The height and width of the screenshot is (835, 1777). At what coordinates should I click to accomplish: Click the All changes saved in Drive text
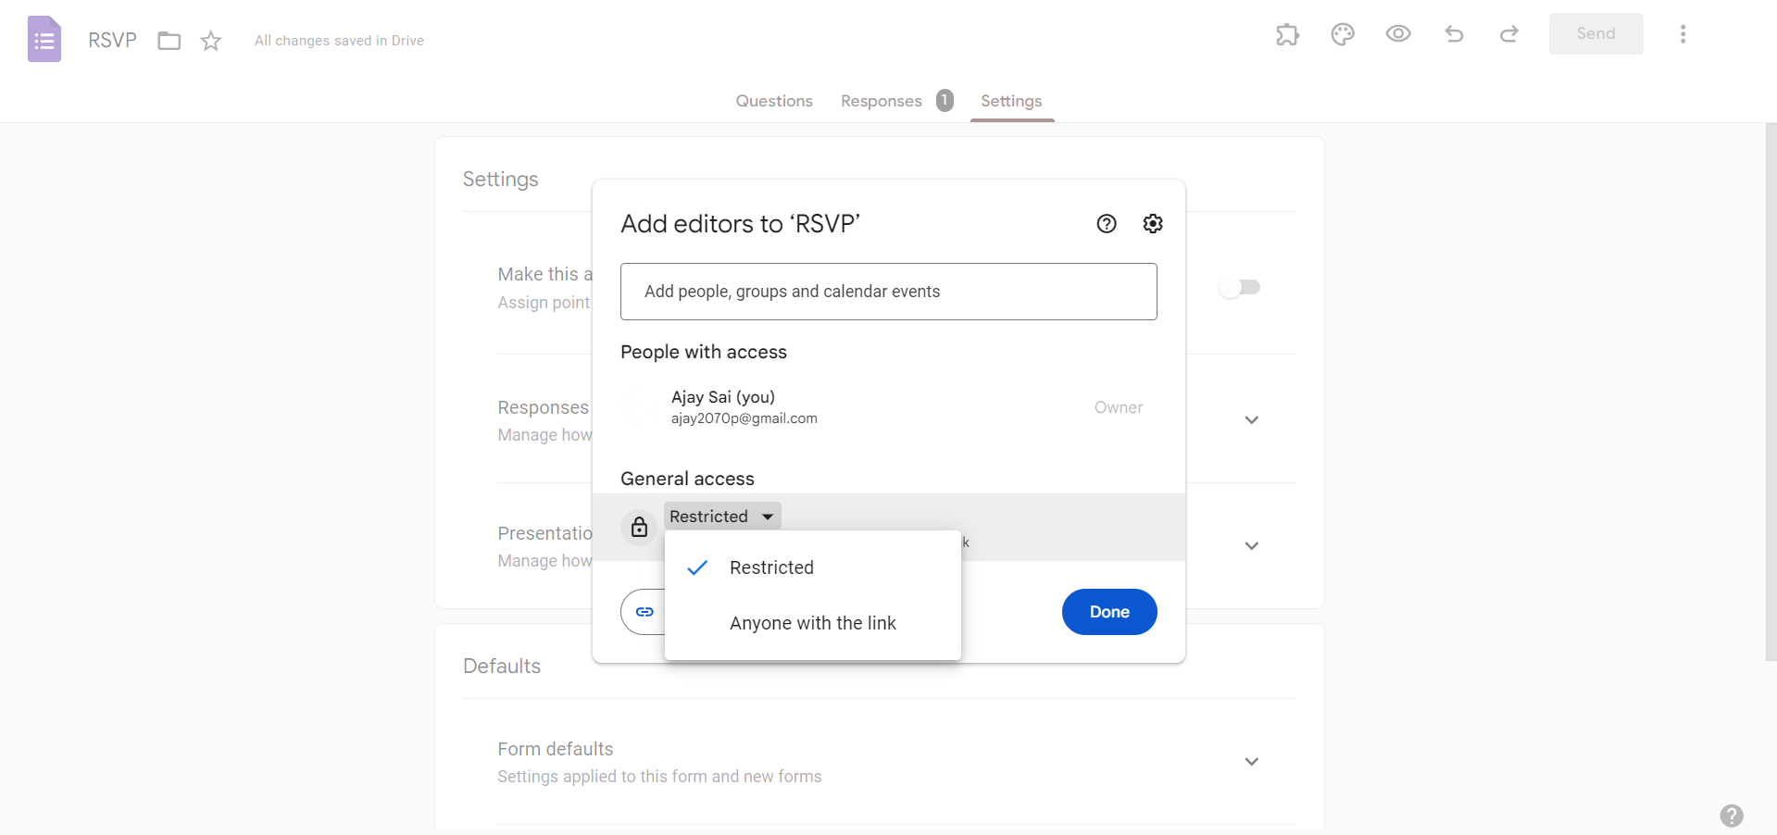click(339, 41)
